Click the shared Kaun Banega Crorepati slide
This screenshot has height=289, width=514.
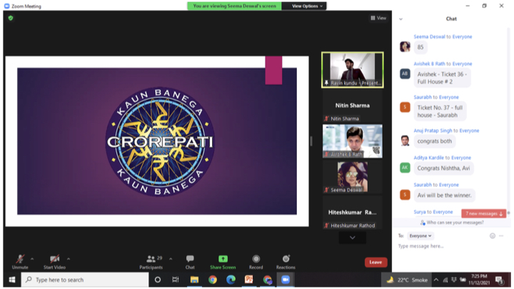click(157, 141)
